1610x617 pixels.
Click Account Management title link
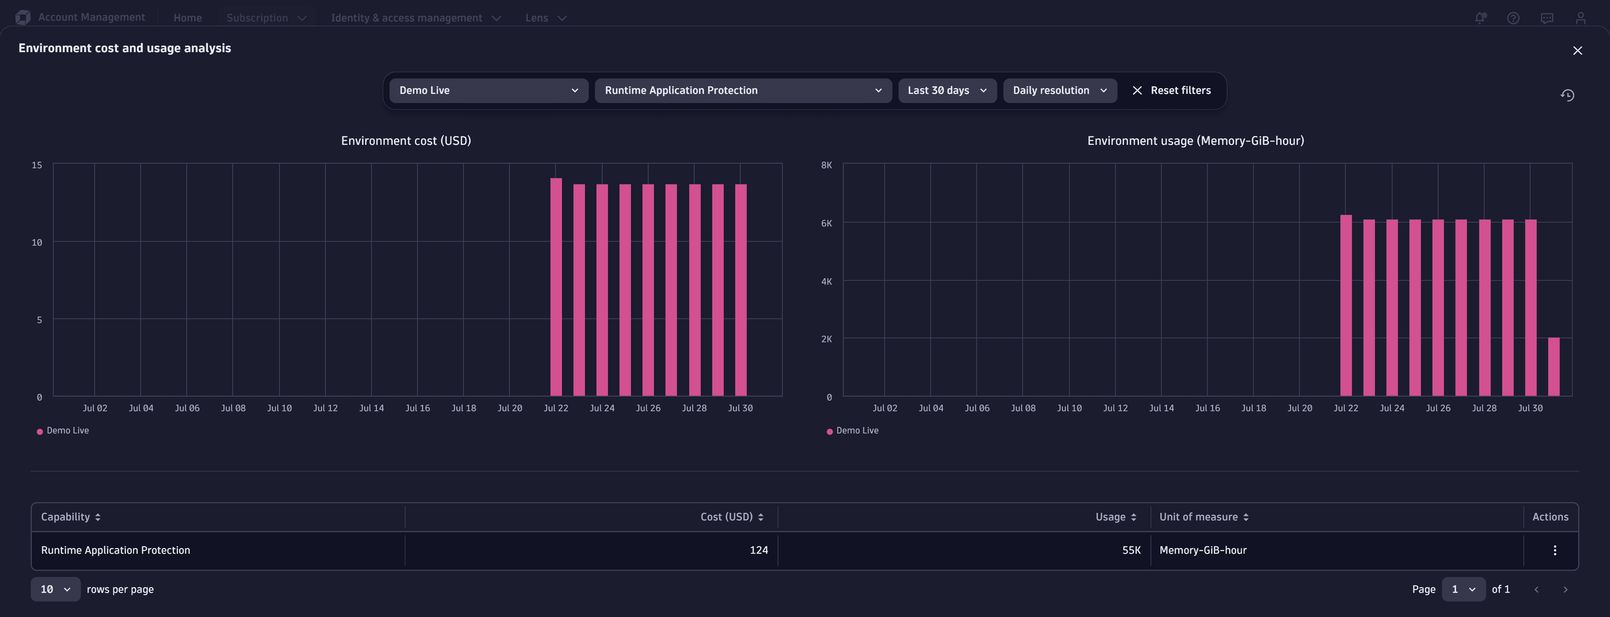pos(91,18)
